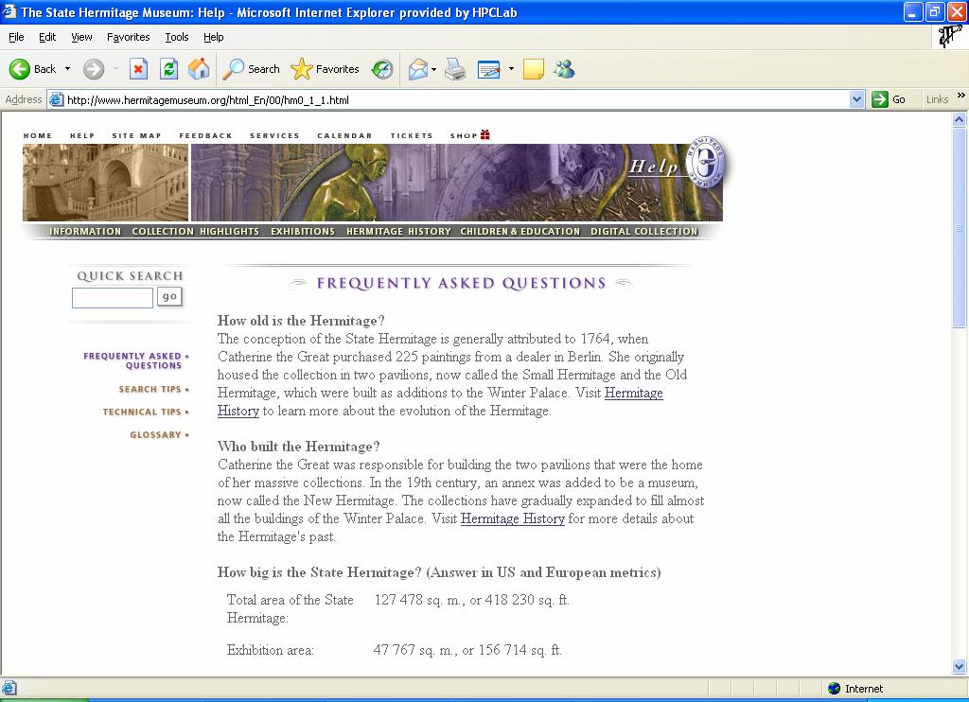Viewport: 969px width, 702px height.
Task: Click the green Go button beside the address bar
Action: (889, 99)
